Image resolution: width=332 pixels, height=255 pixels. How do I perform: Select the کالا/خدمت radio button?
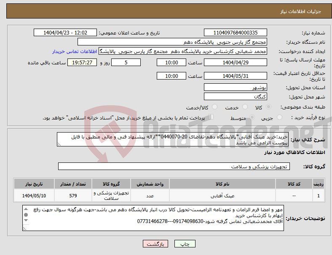point(215,107)
